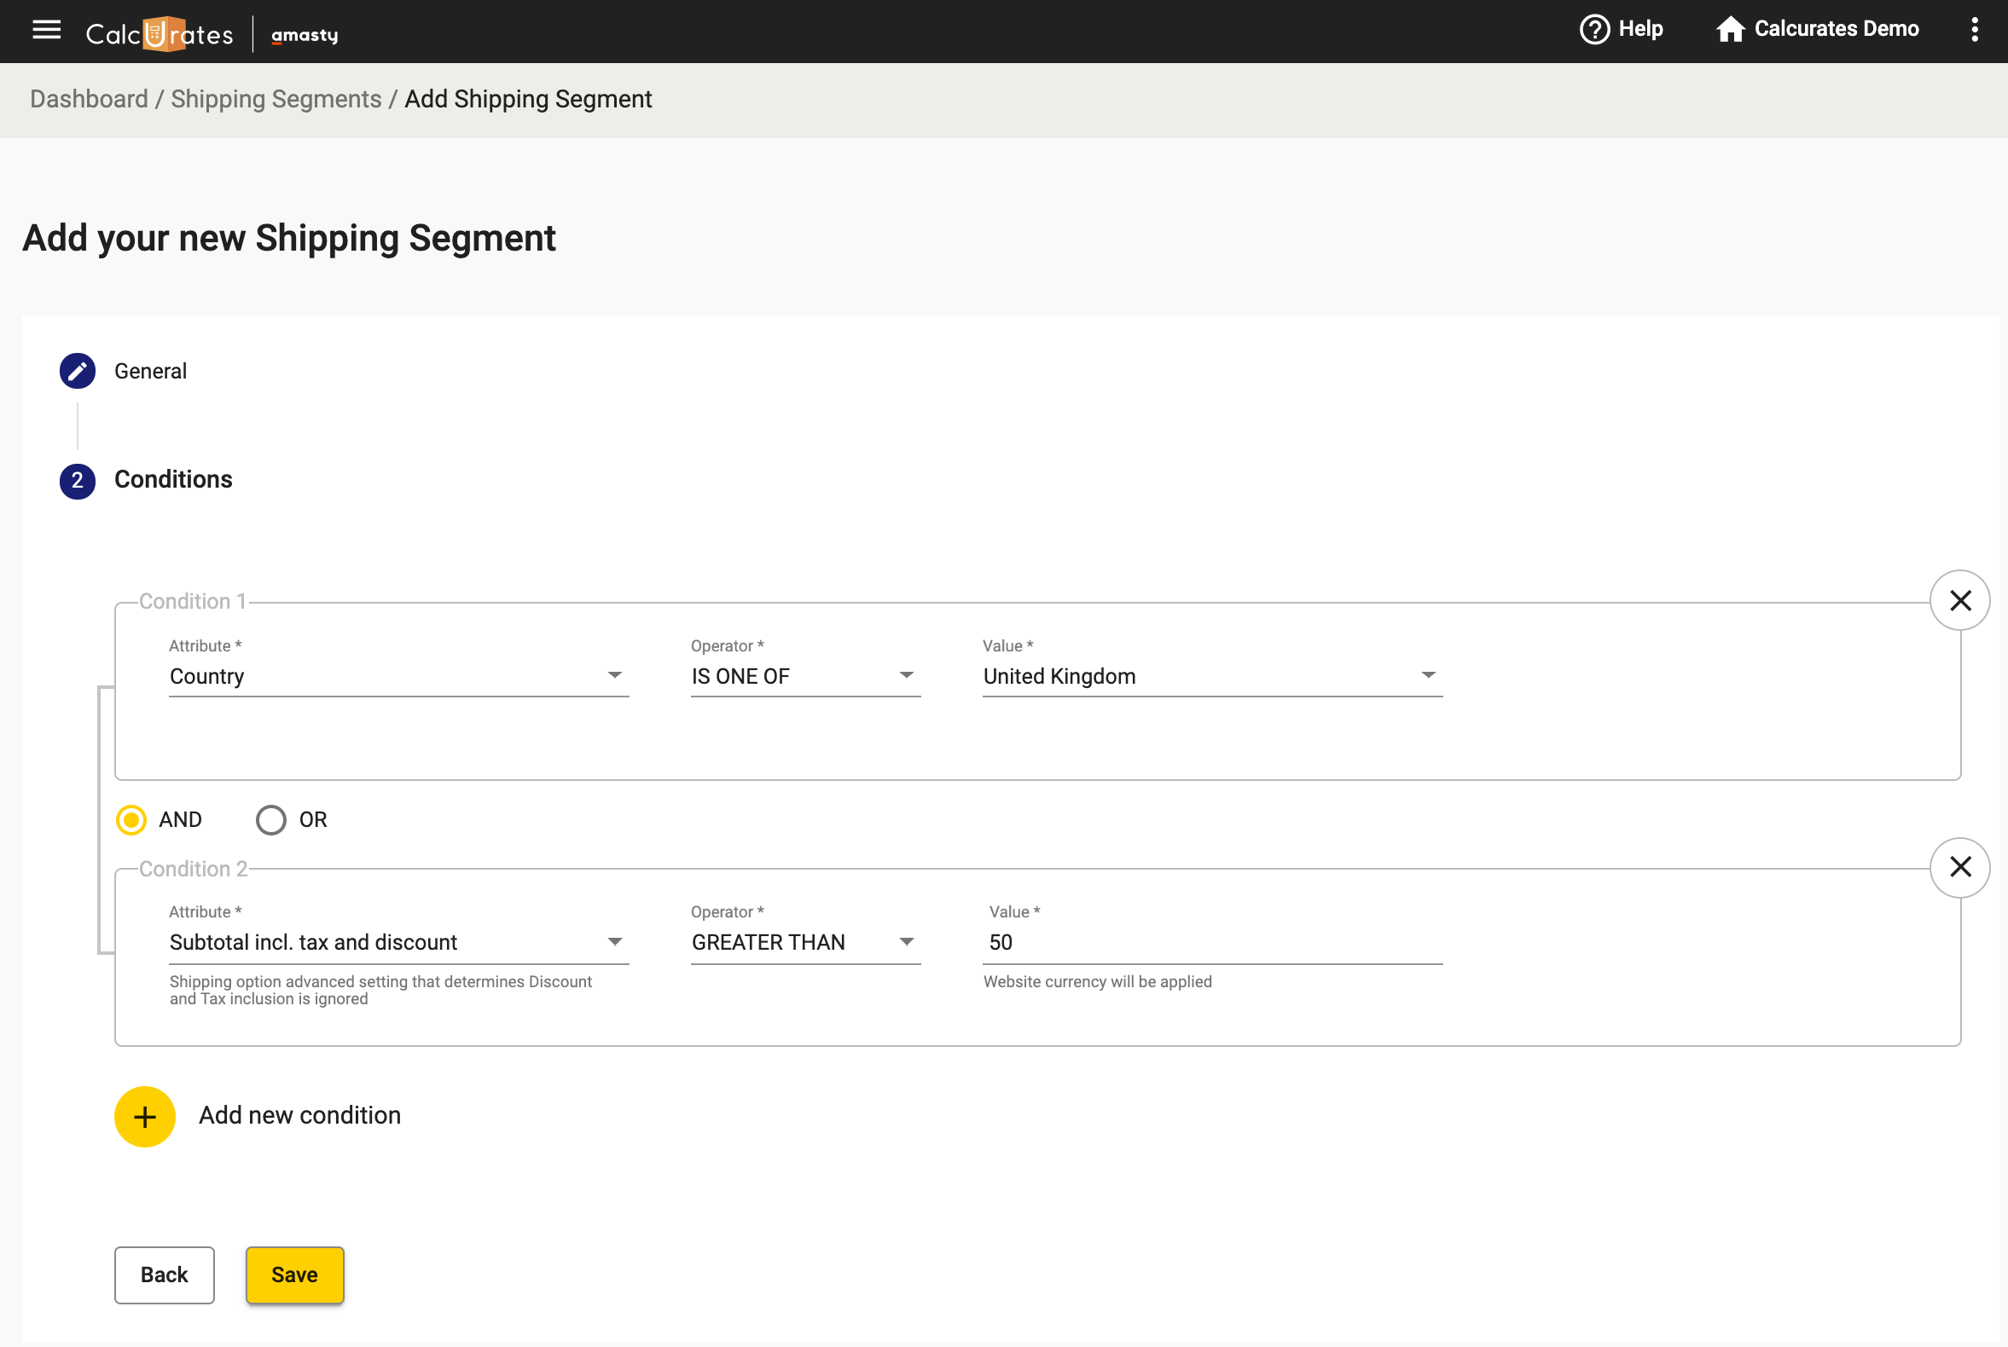2008x1347 pixels.
Task: Select the OR radio button
Action: pos(270,819)
